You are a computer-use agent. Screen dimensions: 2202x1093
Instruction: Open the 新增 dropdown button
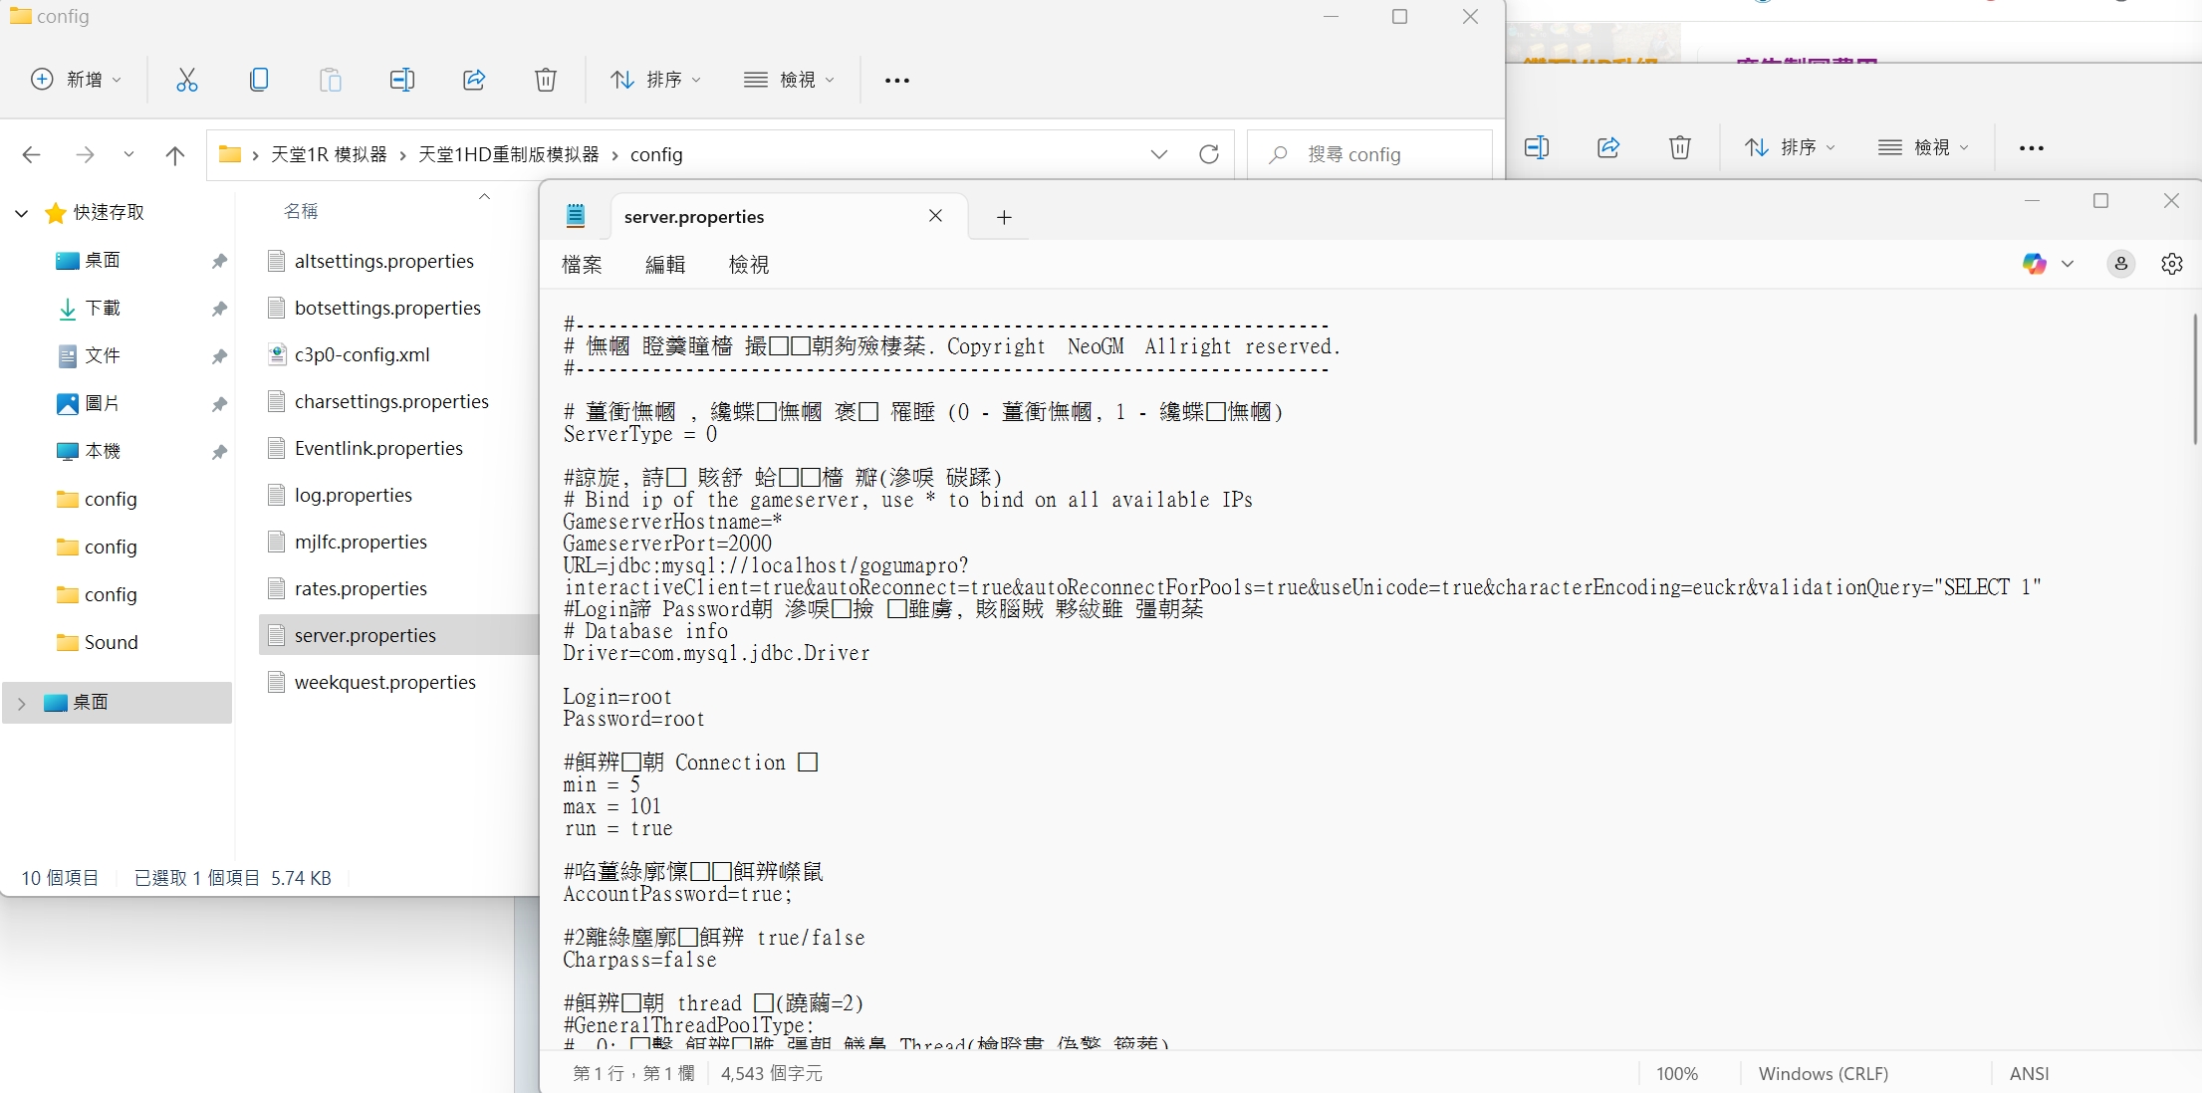[x=77, y=80]
